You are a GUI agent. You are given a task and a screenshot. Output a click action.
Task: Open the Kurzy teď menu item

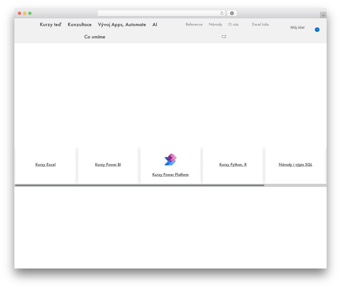point(51,25)
